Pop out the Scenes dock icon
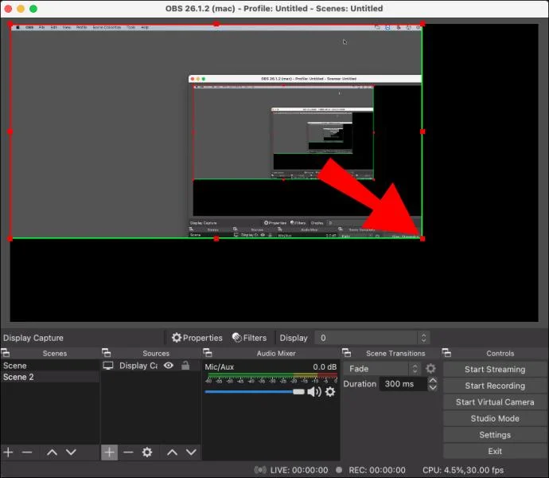Screen dimensions: 549x478 pos(6,352)
